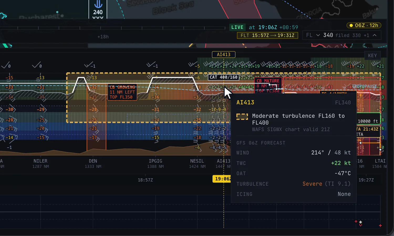This screenshot has height=236, width=394.
Task: Click the -17 value in DEN column
Action: (93, 137)
